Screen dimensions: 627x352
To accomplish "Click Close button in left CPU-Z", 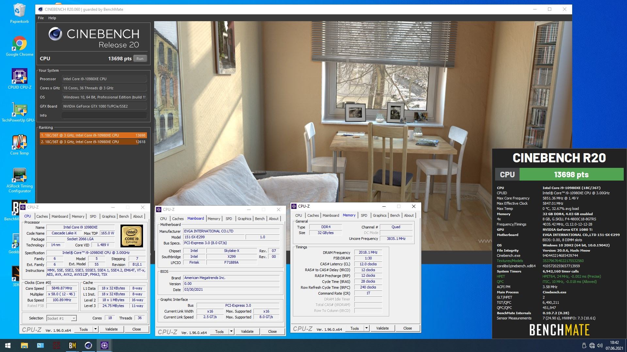I will (x=137, y=329).
